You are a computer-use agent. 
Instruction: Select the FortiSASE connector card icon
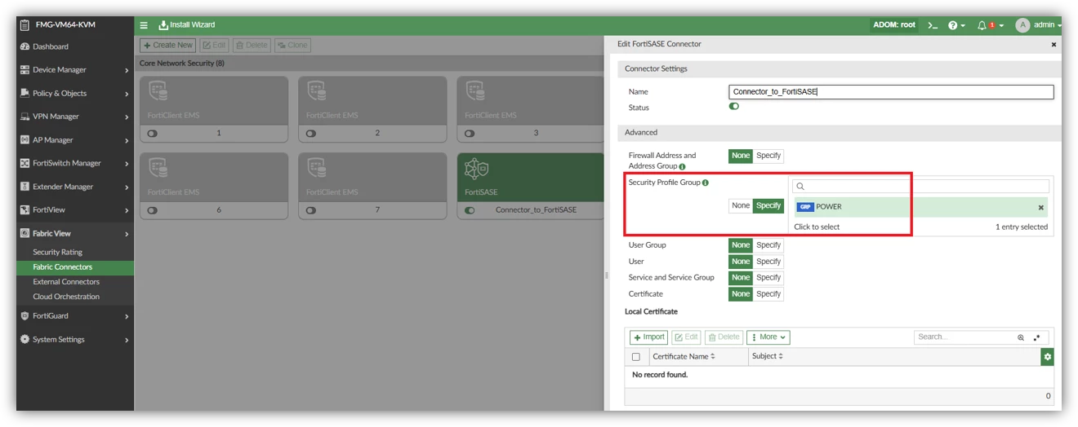coord(476,169)
